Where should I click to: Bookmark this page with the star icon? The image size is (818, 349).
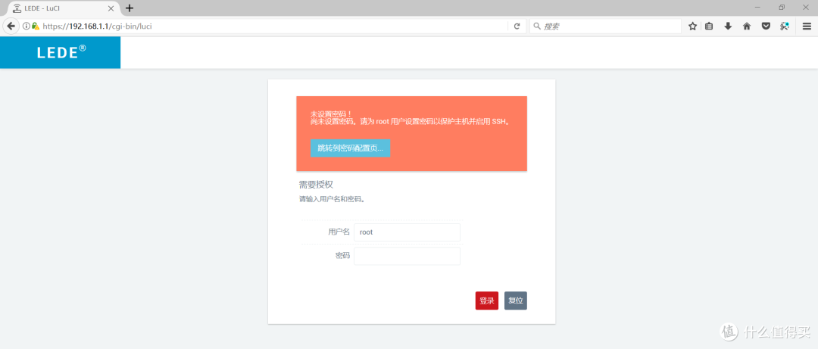click(692, 26)
